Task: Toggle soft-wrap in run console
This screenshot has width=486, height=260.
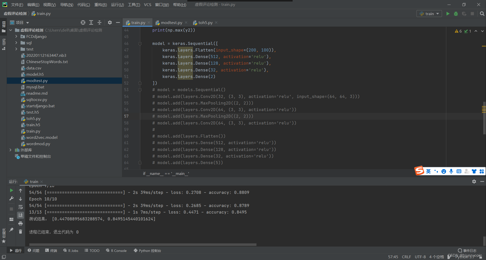Action: pos(21,207)
